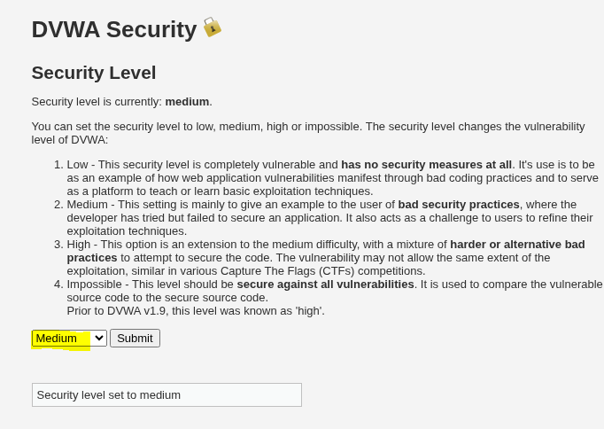Click bold 'bad security practices' text

(x=459, y=205)
